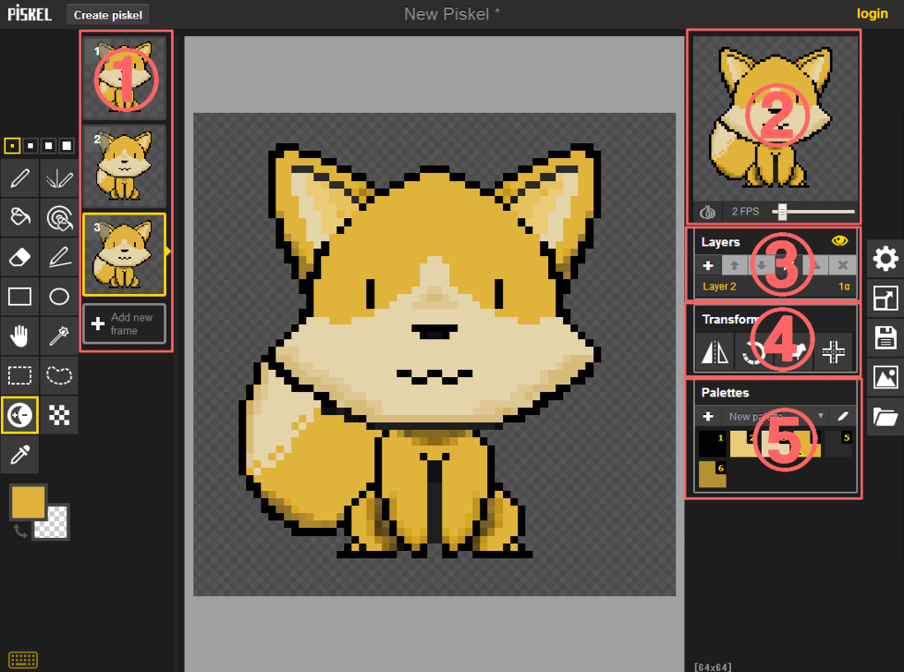Open the Export image panel

coord(885,377)
